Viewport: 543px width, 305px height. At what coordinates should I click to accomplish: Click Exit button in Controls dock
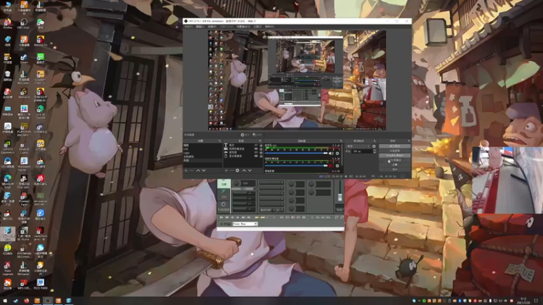394,169
